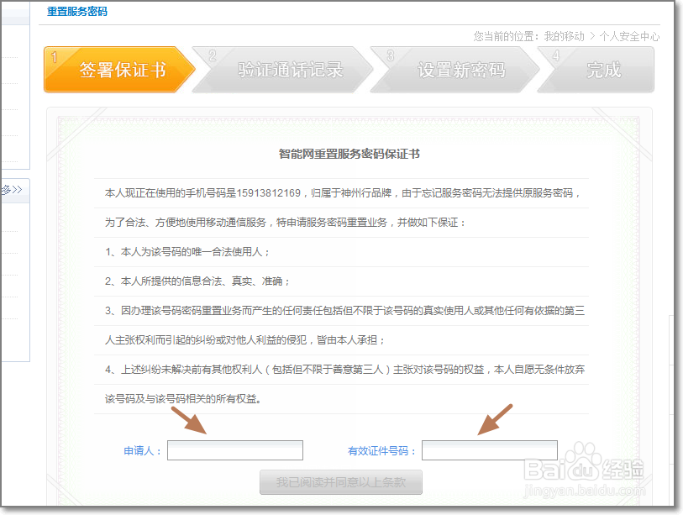The width and height of the screenshot is (683, 515).
Task: Click the 我已阅读并同意以上条款 button
Action: [342, 481]
